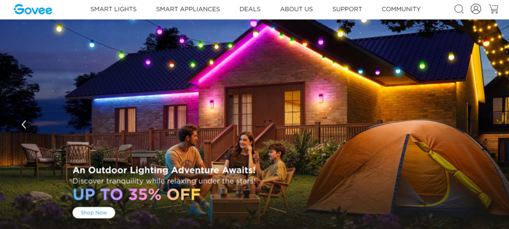Select the SUPPORT nav item
The image size is (509, 229).
tap(347, 9)
